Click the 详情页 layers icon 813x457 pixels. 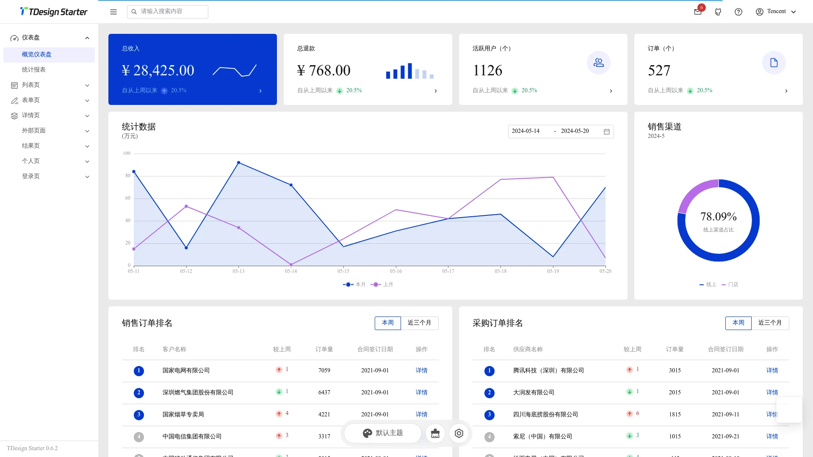[x=14, y=116]
